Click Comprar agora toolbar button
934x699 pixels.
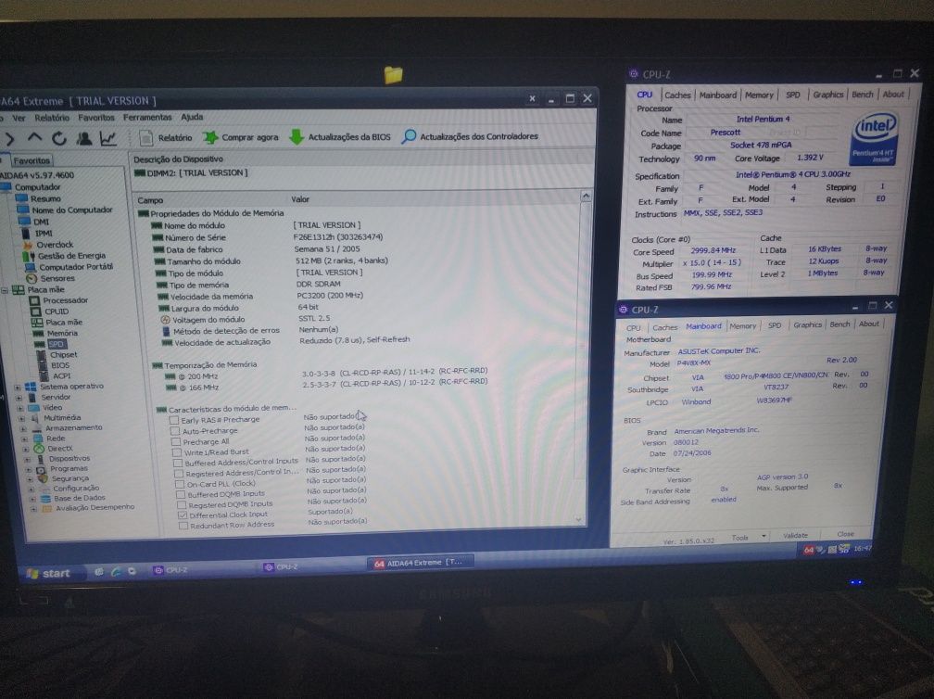[241, 137]
